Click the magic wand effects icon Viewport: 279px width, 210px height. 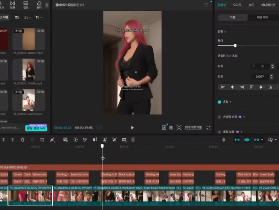click(x=114, y=140)
